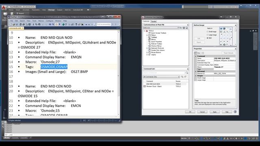The height and width of the screenshot is (146, 260).
Task: Select the Small image radio button
Action: tap(208, 32)
